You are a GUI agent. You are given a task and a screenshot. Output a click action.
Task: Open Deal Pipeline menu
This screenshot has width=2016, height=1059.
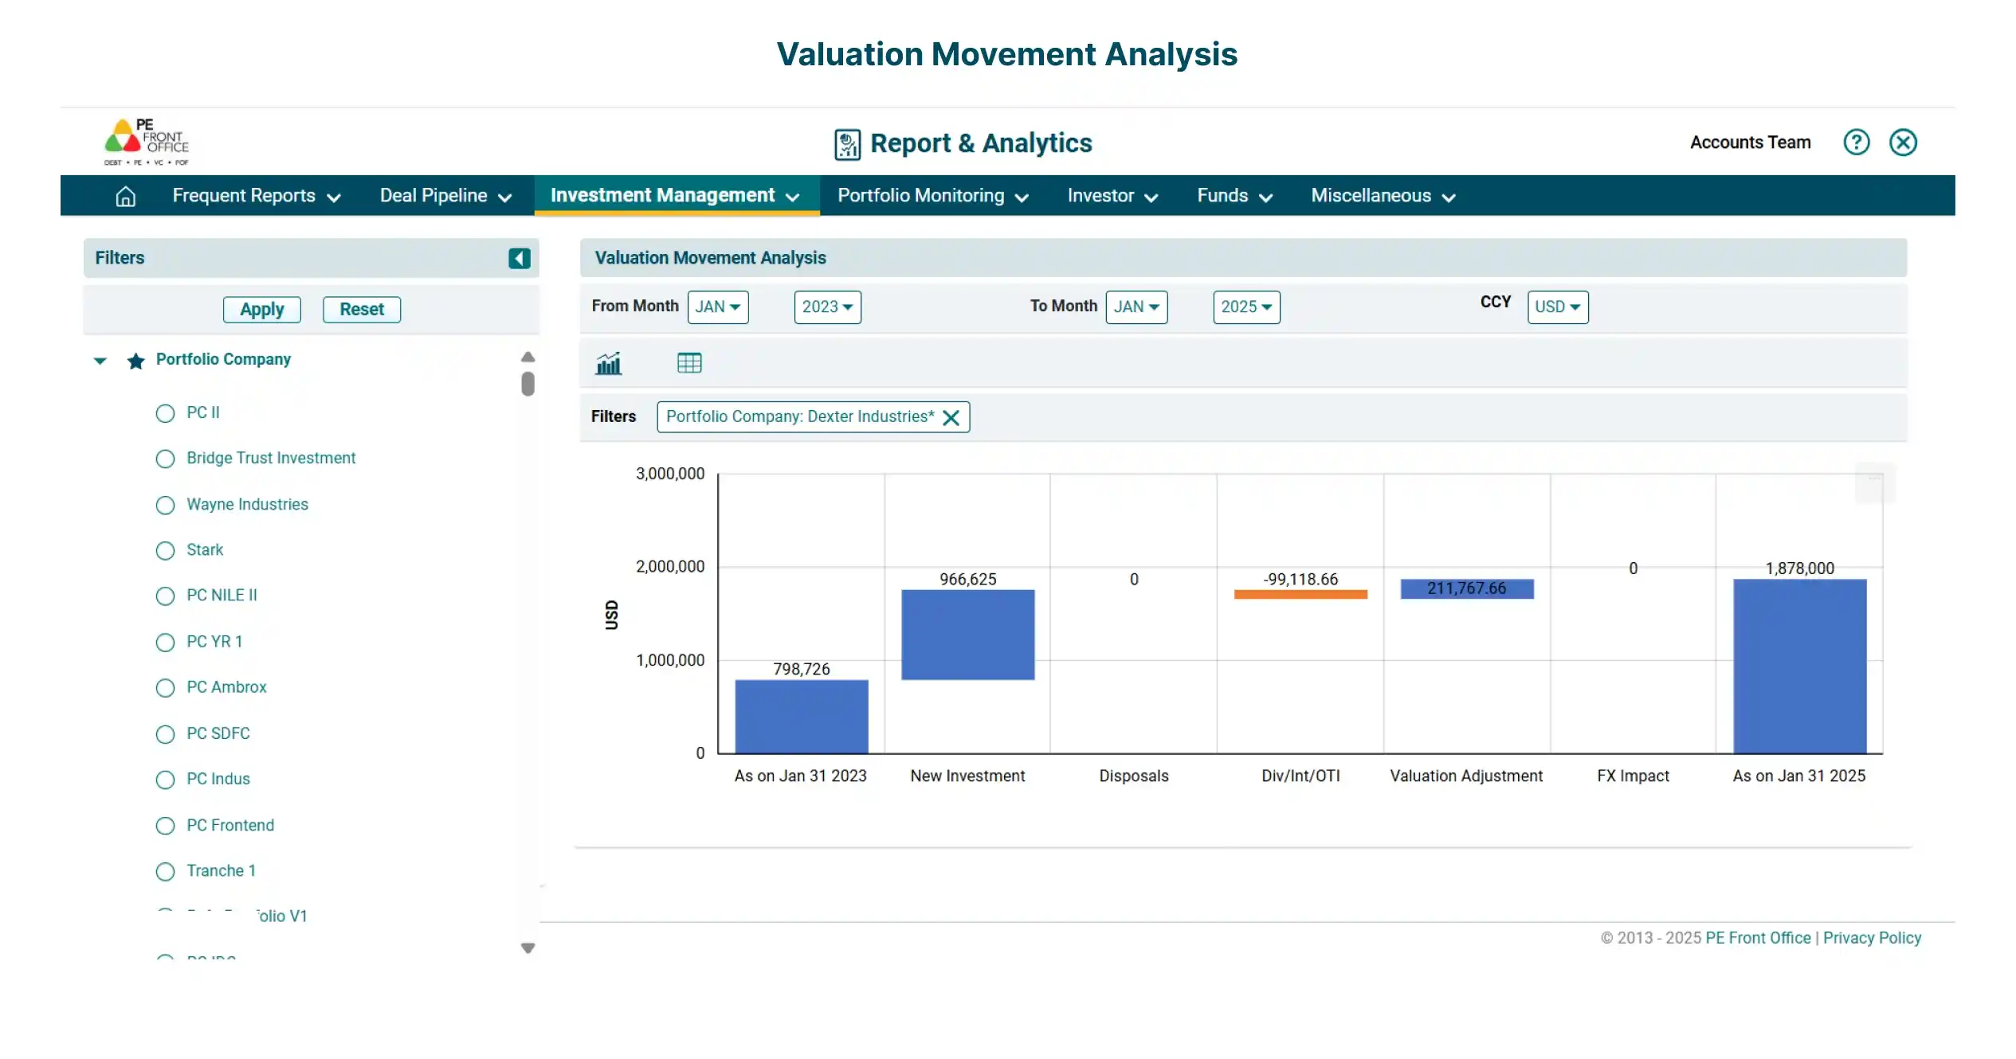[x=445, y=196]
